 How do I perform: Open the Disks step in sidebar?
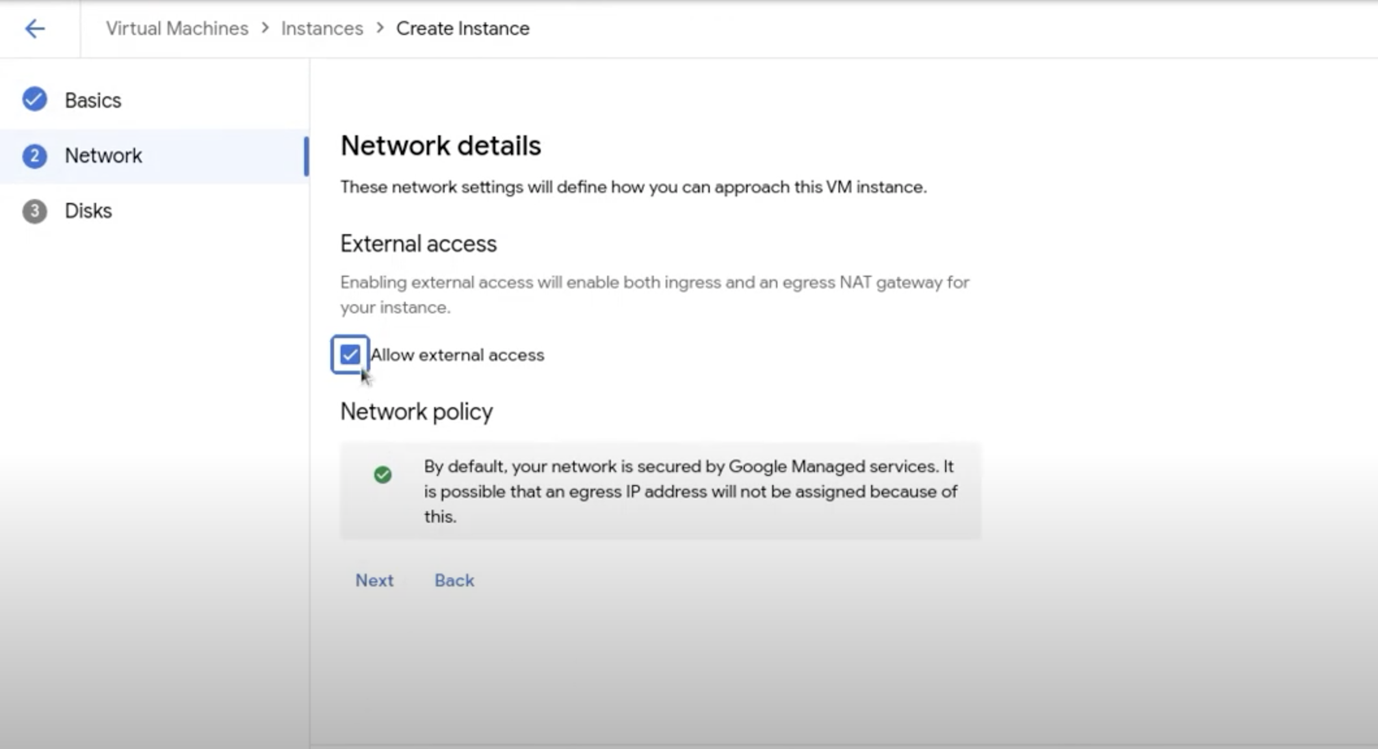tap(88, 211)
